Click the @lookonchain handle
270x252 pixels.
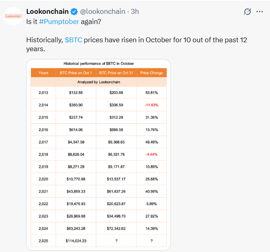pyautogui.click(x=102, y=11)
